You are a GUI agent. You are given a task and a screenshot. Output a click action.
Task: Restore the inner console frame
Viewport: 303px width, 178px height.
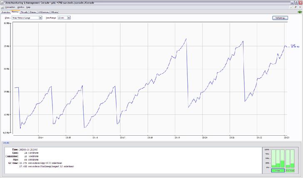[296, 7]
